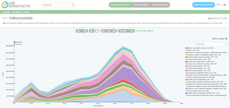Focus the top Vyhľadať search field

[58, 5]
